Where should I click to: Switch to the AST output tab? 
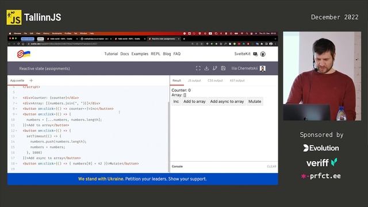tap(237, 80)
